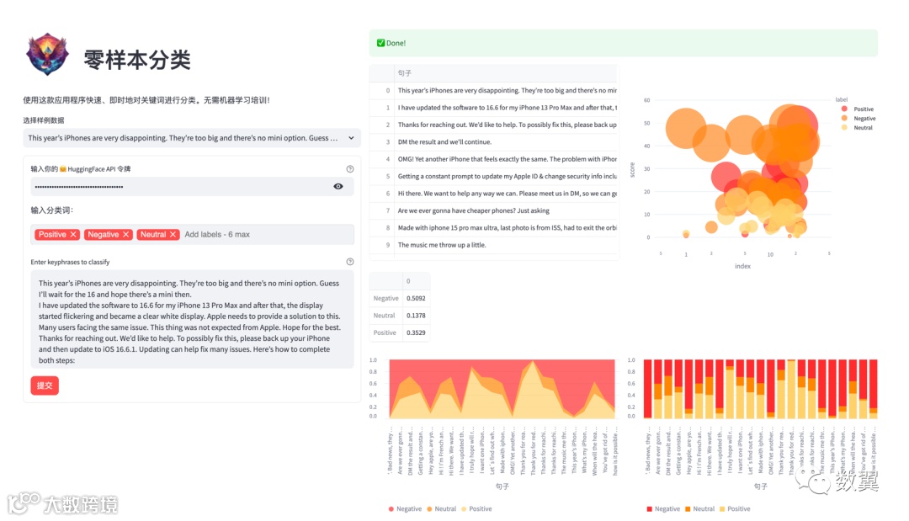
Task: Select row 'Are we ever gonna have cheaper phones?'
Action: [x=494, y=210]
